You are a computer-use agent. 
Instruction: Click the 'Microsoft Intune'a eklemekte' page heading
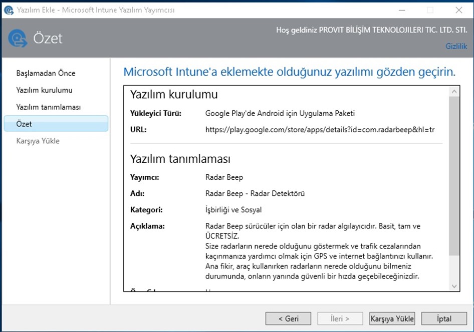(x=289, y=72)
